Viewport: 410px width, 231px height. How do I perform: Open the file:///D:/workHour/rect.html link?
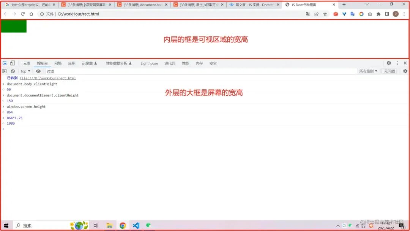pyautogui.click(x=47, y=78)
